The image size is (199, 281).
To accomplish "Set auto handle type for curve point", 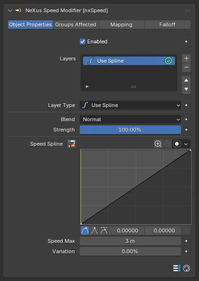I will pos(85,231).
